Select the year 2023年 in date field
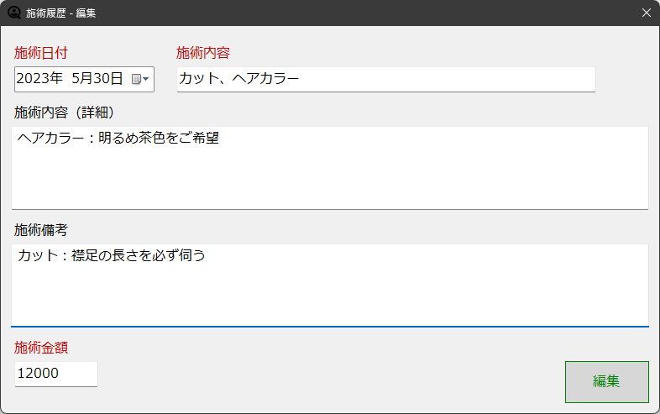 40,80
